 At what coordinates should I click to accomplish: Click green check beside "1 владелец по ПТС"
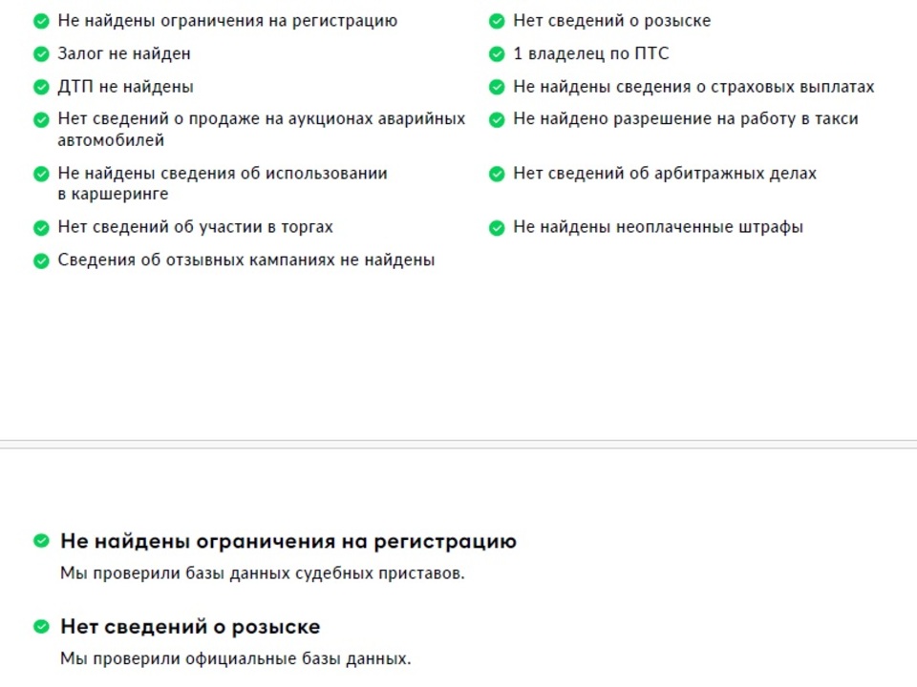point(497,54)
